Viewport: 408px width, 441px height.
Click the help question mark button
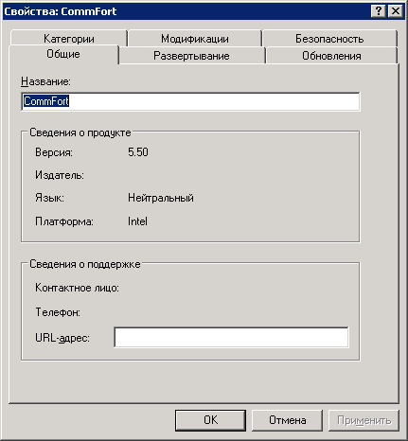tap(379, 11)
